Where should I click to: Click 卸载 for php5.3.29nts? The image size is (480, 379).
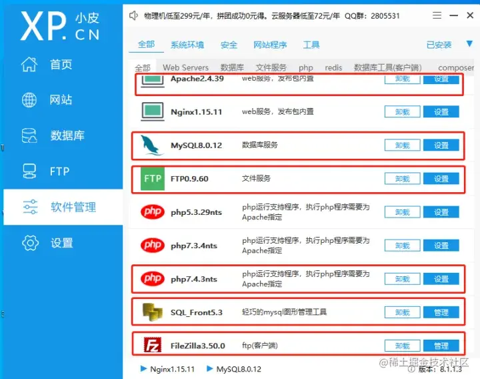402,212
